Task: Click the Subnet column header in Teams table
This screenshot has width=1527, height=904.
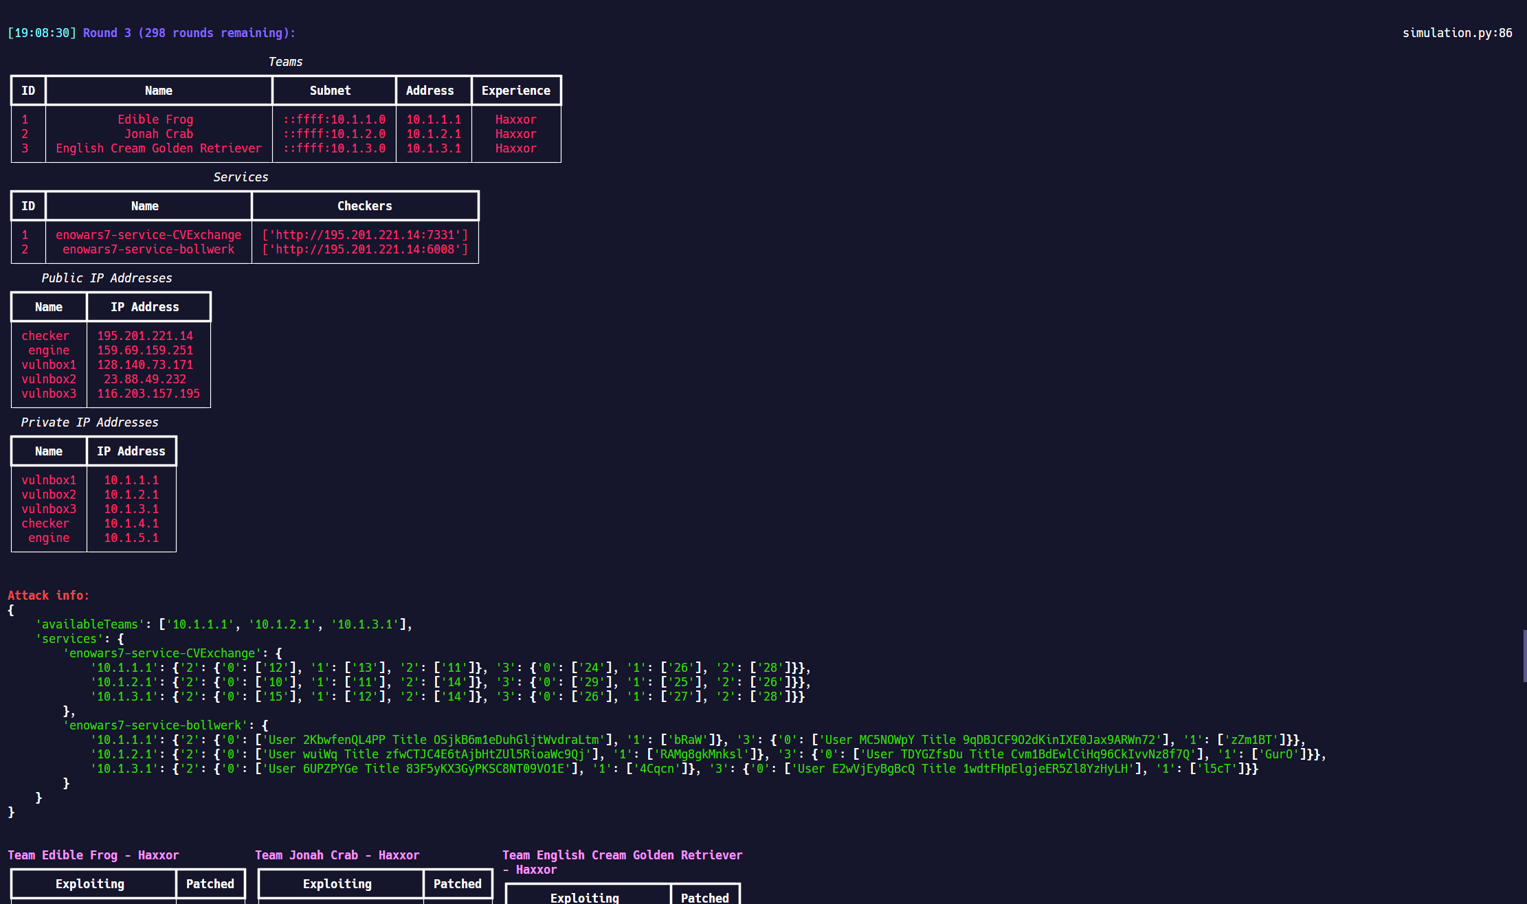Action: pyautogui.click(x=331, y=90)
